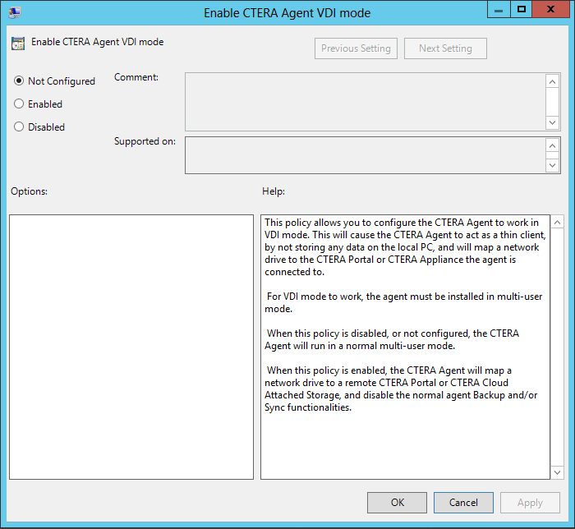Image resolution: width=575 pixels, height=529 pixels.
Task: Minimize the policy dialog window
Action: [x=499, y=10]
